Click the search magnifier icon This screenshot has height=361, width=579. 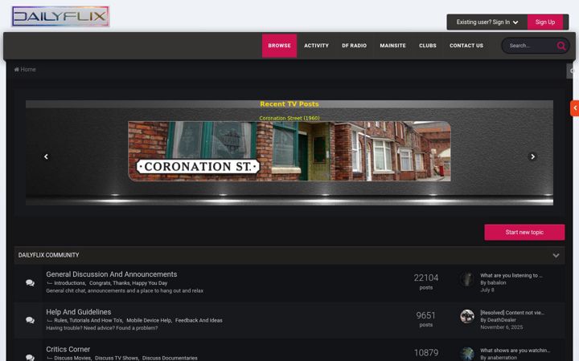coord(561,46)
